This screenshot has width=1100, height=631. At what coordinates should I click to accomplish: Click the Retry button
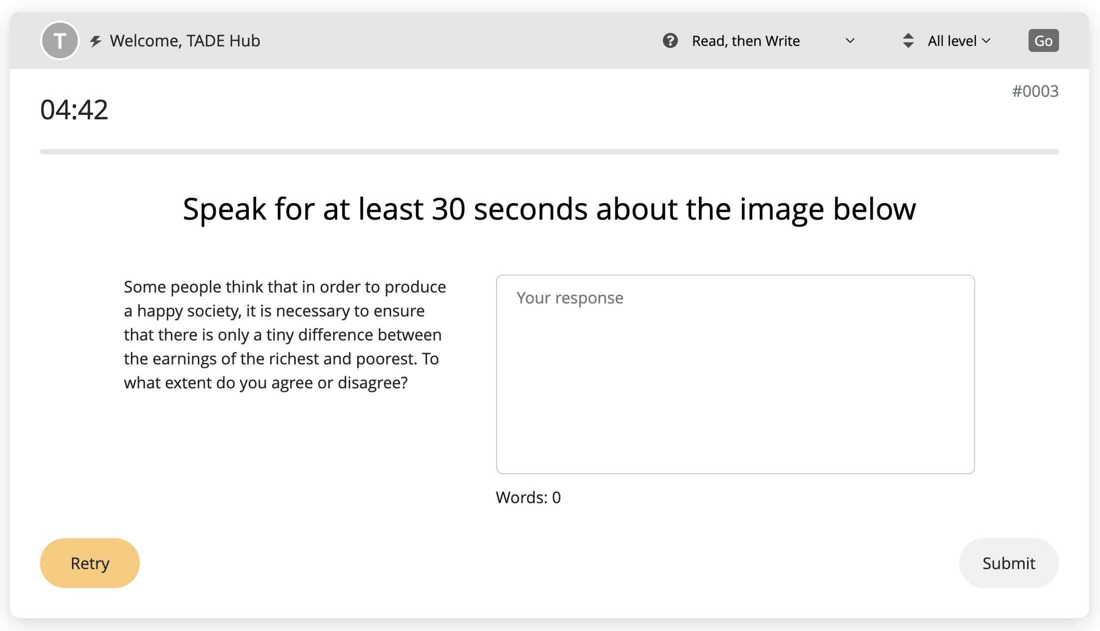tap(90, 563)
